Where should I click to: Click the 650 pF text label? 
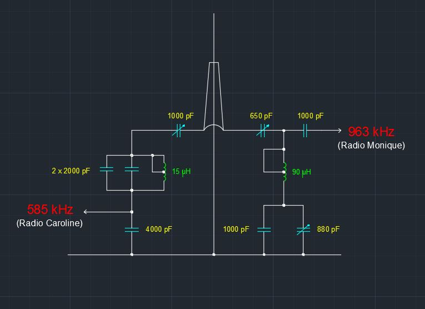261,116
